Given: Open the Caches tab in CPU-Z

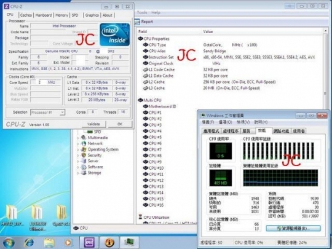Looking at the screenshot, I should [x=26, y=15].
